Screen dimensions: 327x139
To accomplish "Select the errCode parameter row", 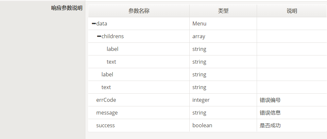I will 208,100.
